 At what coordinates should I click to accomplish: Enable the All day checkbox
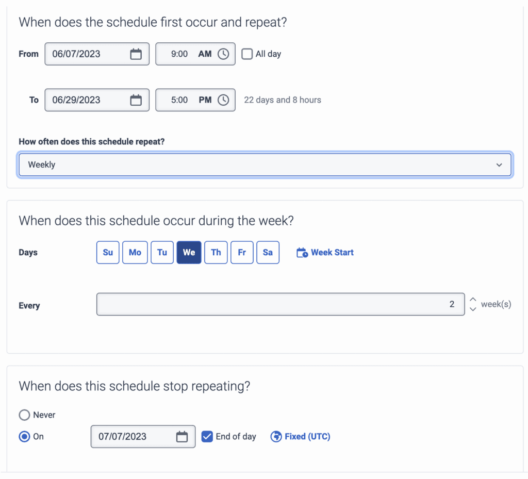247,54
